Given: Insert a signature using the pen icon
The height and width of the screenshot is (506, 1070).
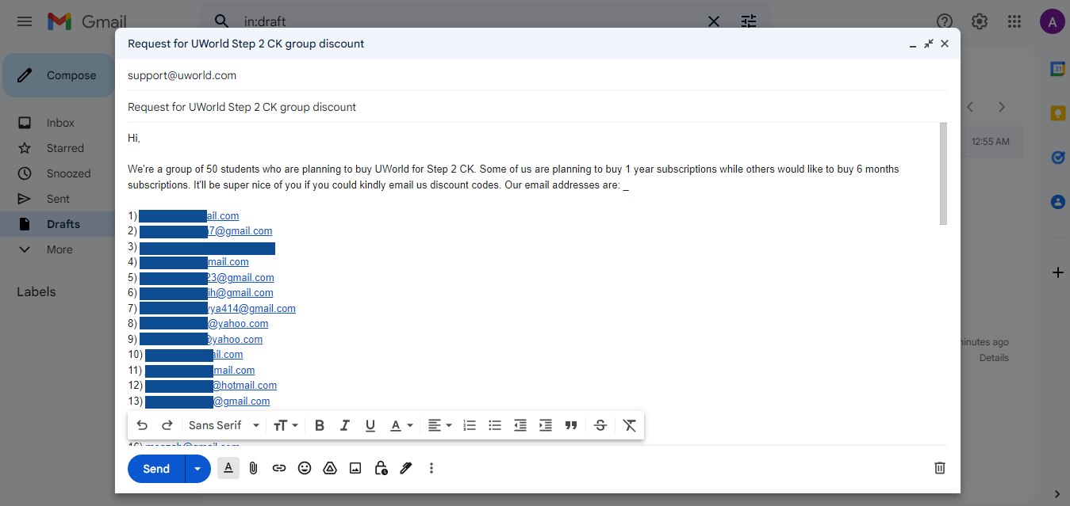Looking at the screenshot, I should (405, 468).
